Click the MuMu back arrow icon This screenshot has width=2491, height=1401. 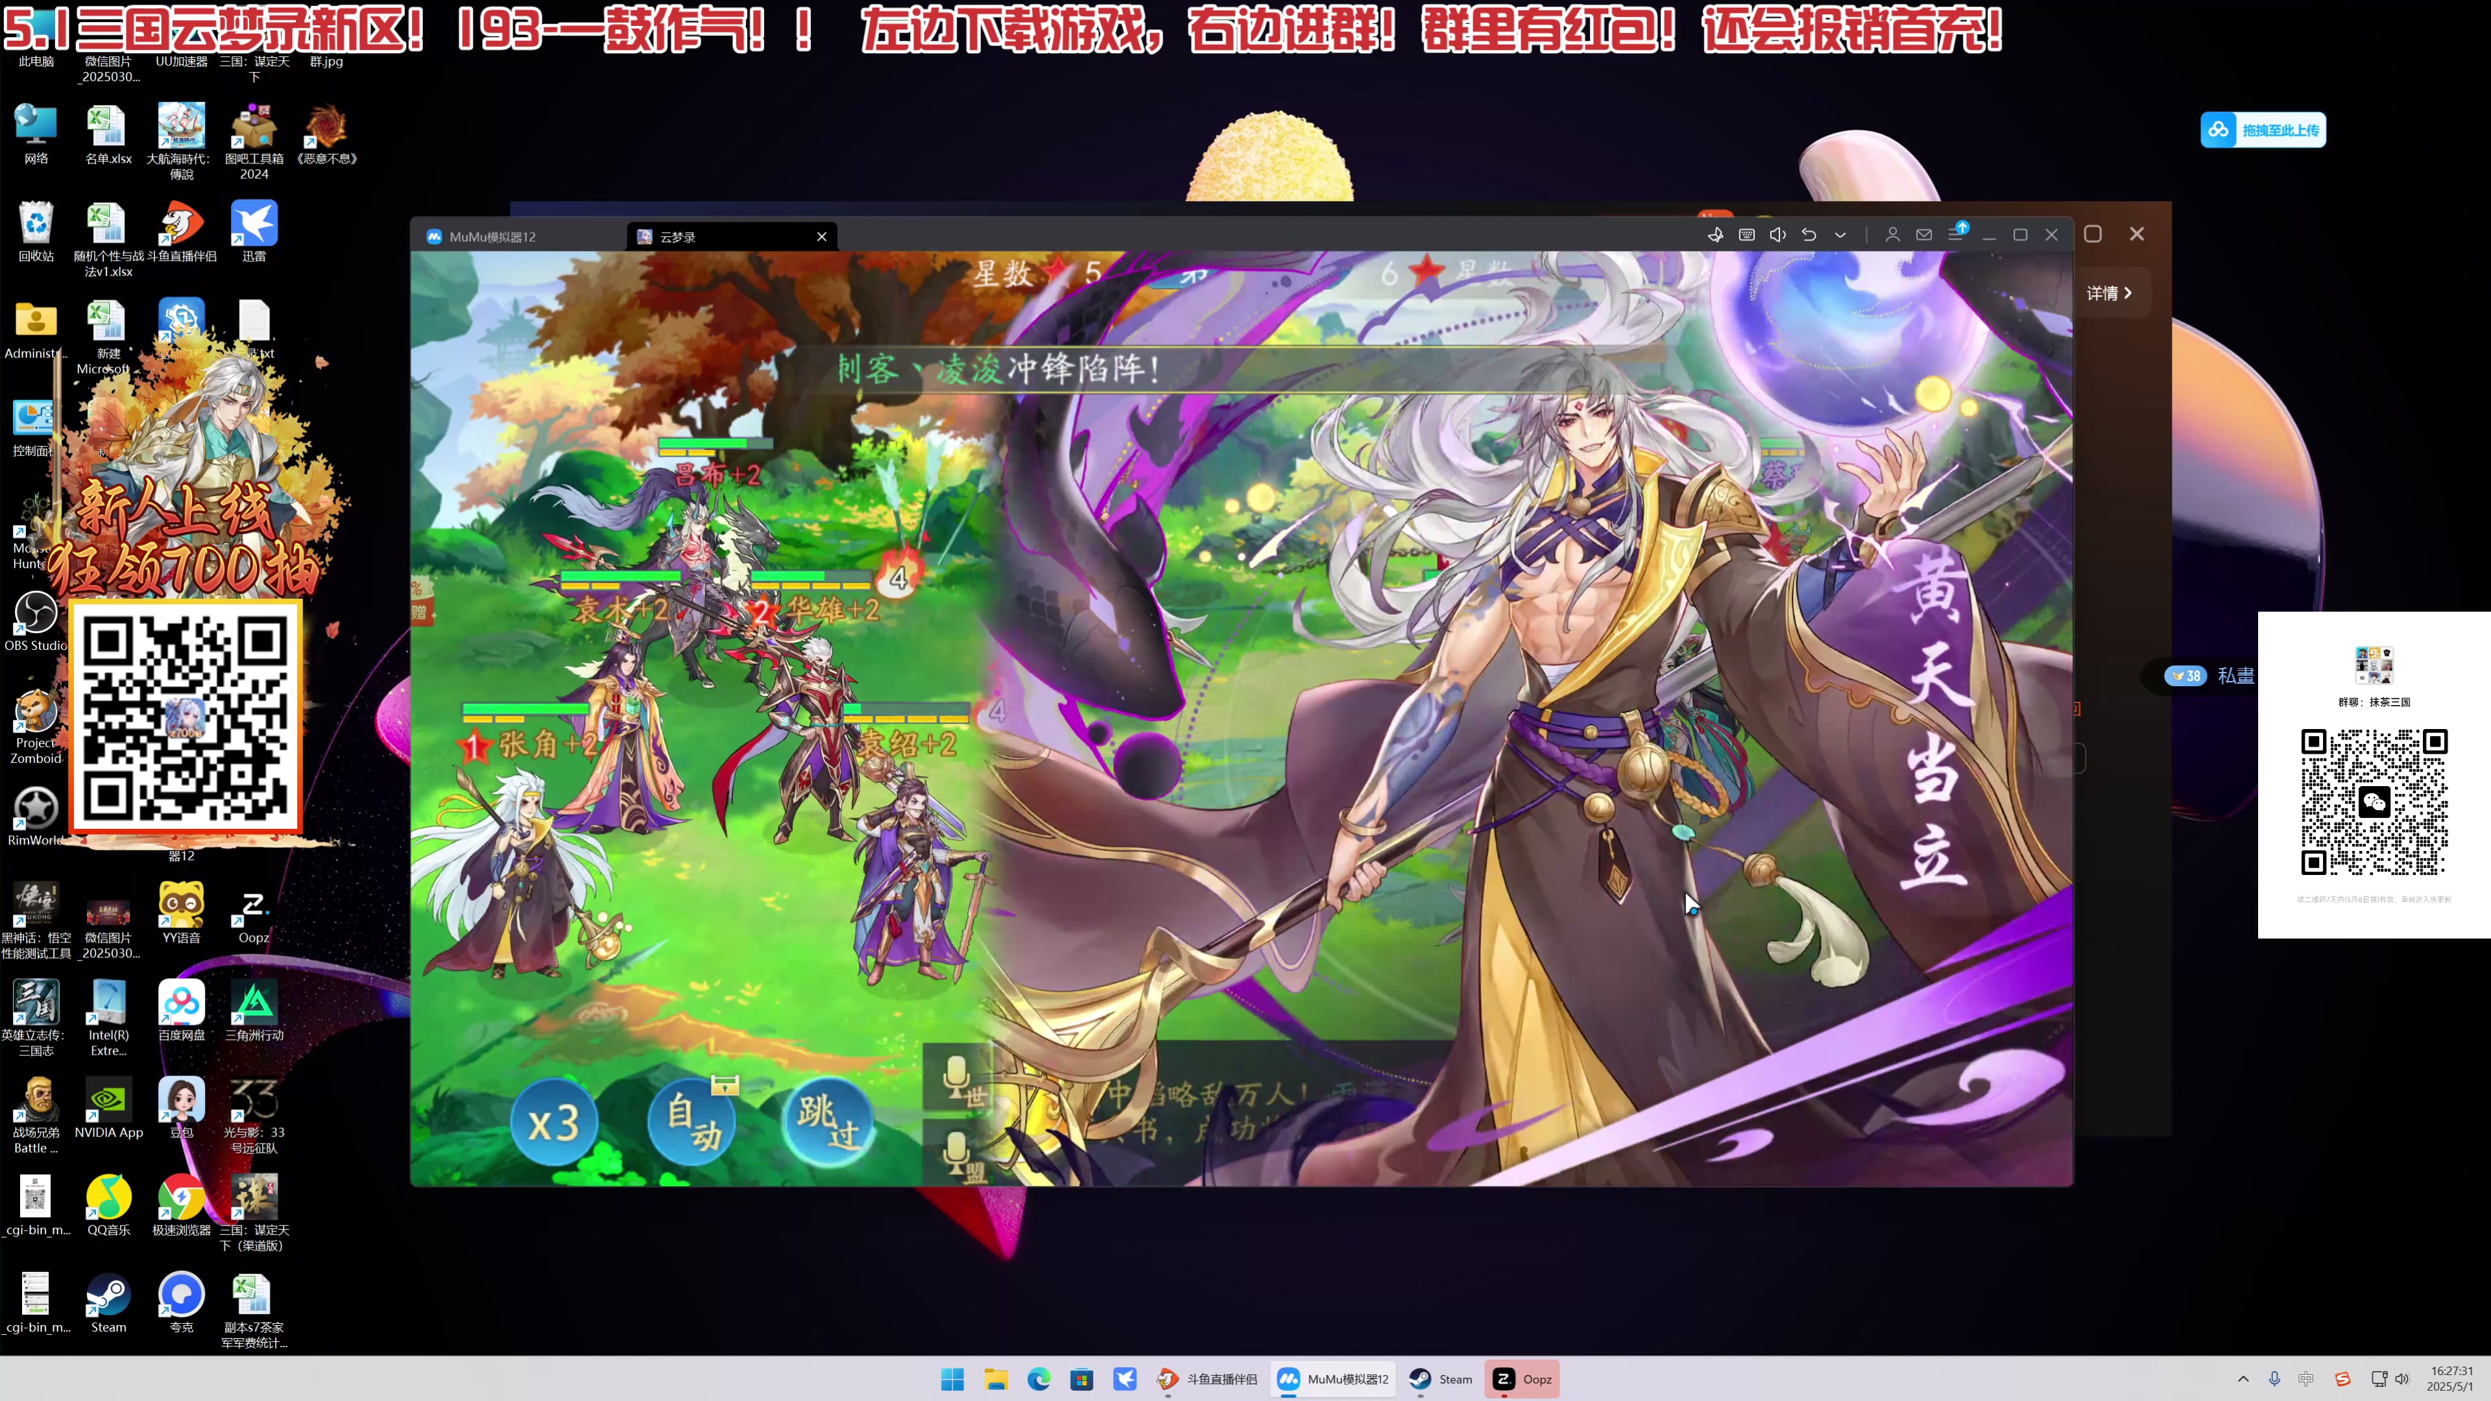click(x=1809, y=235)
